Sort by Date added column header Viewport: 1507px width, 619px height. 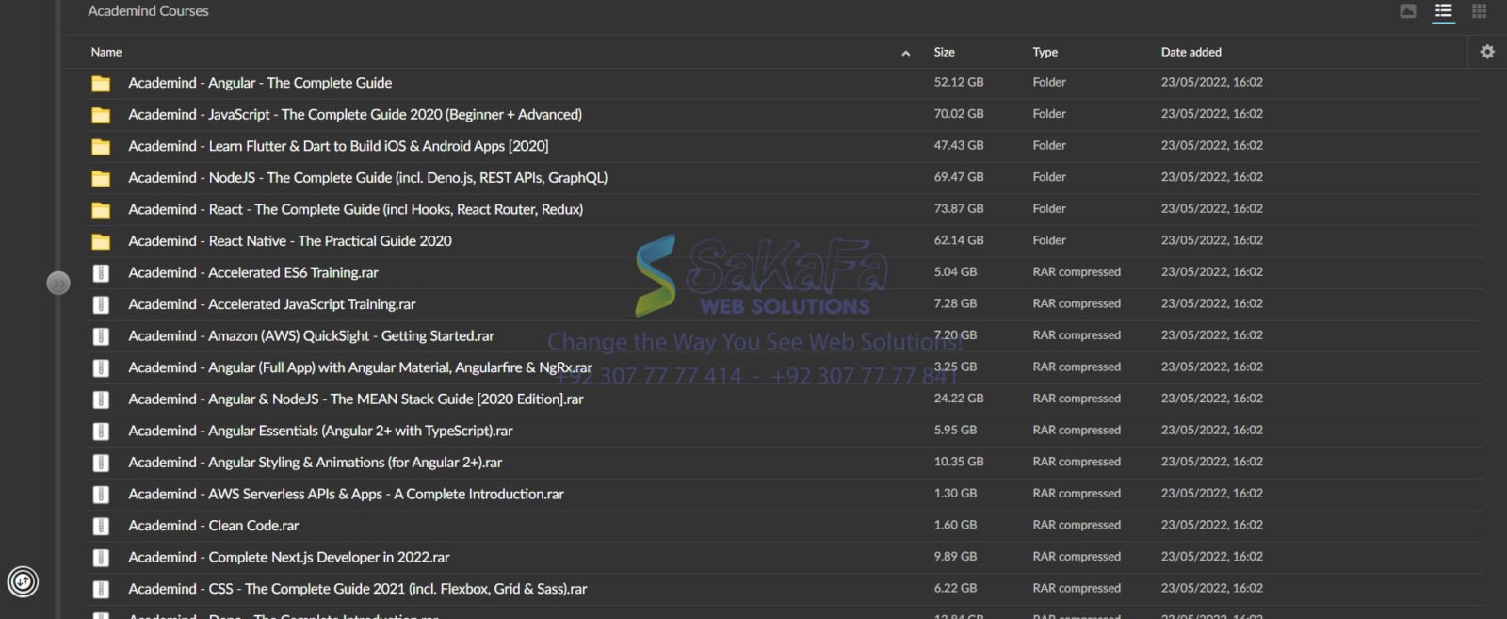coord(1191,52)
